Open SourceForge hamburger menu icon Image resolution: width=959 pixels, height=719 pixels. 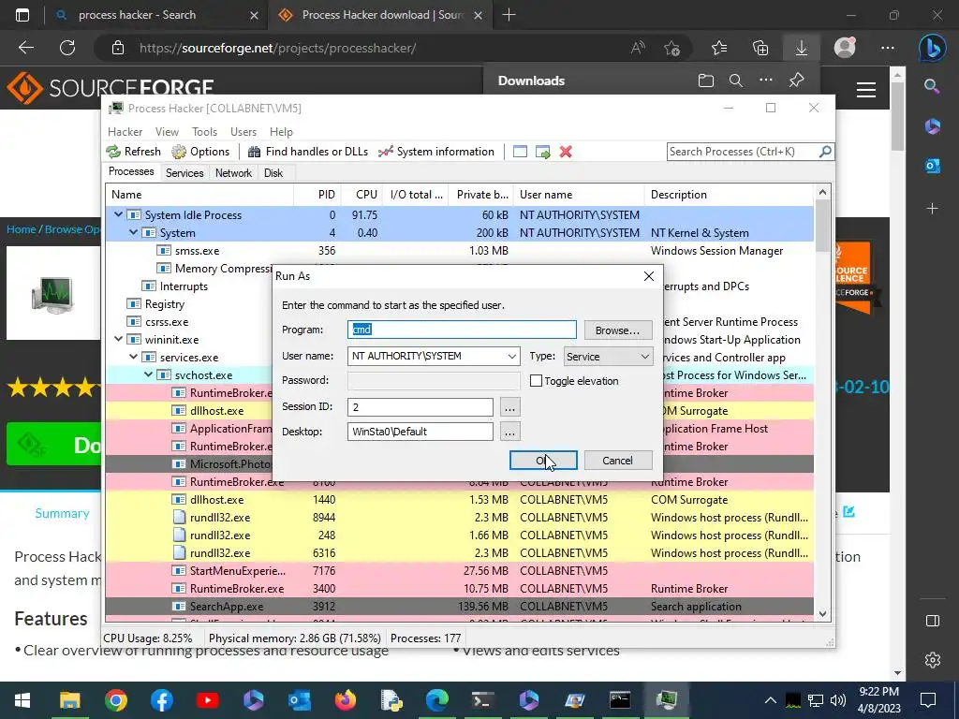[x=866, y=90]
